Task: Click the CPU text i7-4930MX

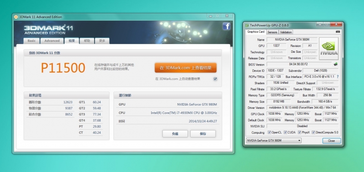Action: 184,113
